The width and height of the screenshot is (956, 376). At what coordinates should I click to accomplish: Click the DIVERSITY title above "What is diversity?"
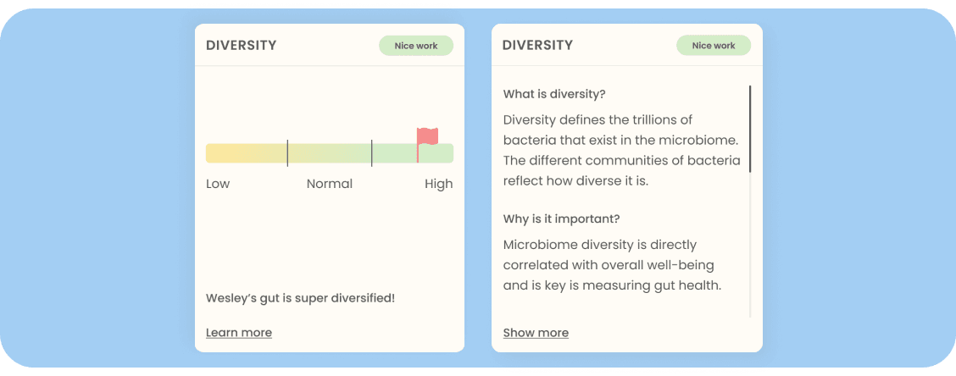click(538, 46)
